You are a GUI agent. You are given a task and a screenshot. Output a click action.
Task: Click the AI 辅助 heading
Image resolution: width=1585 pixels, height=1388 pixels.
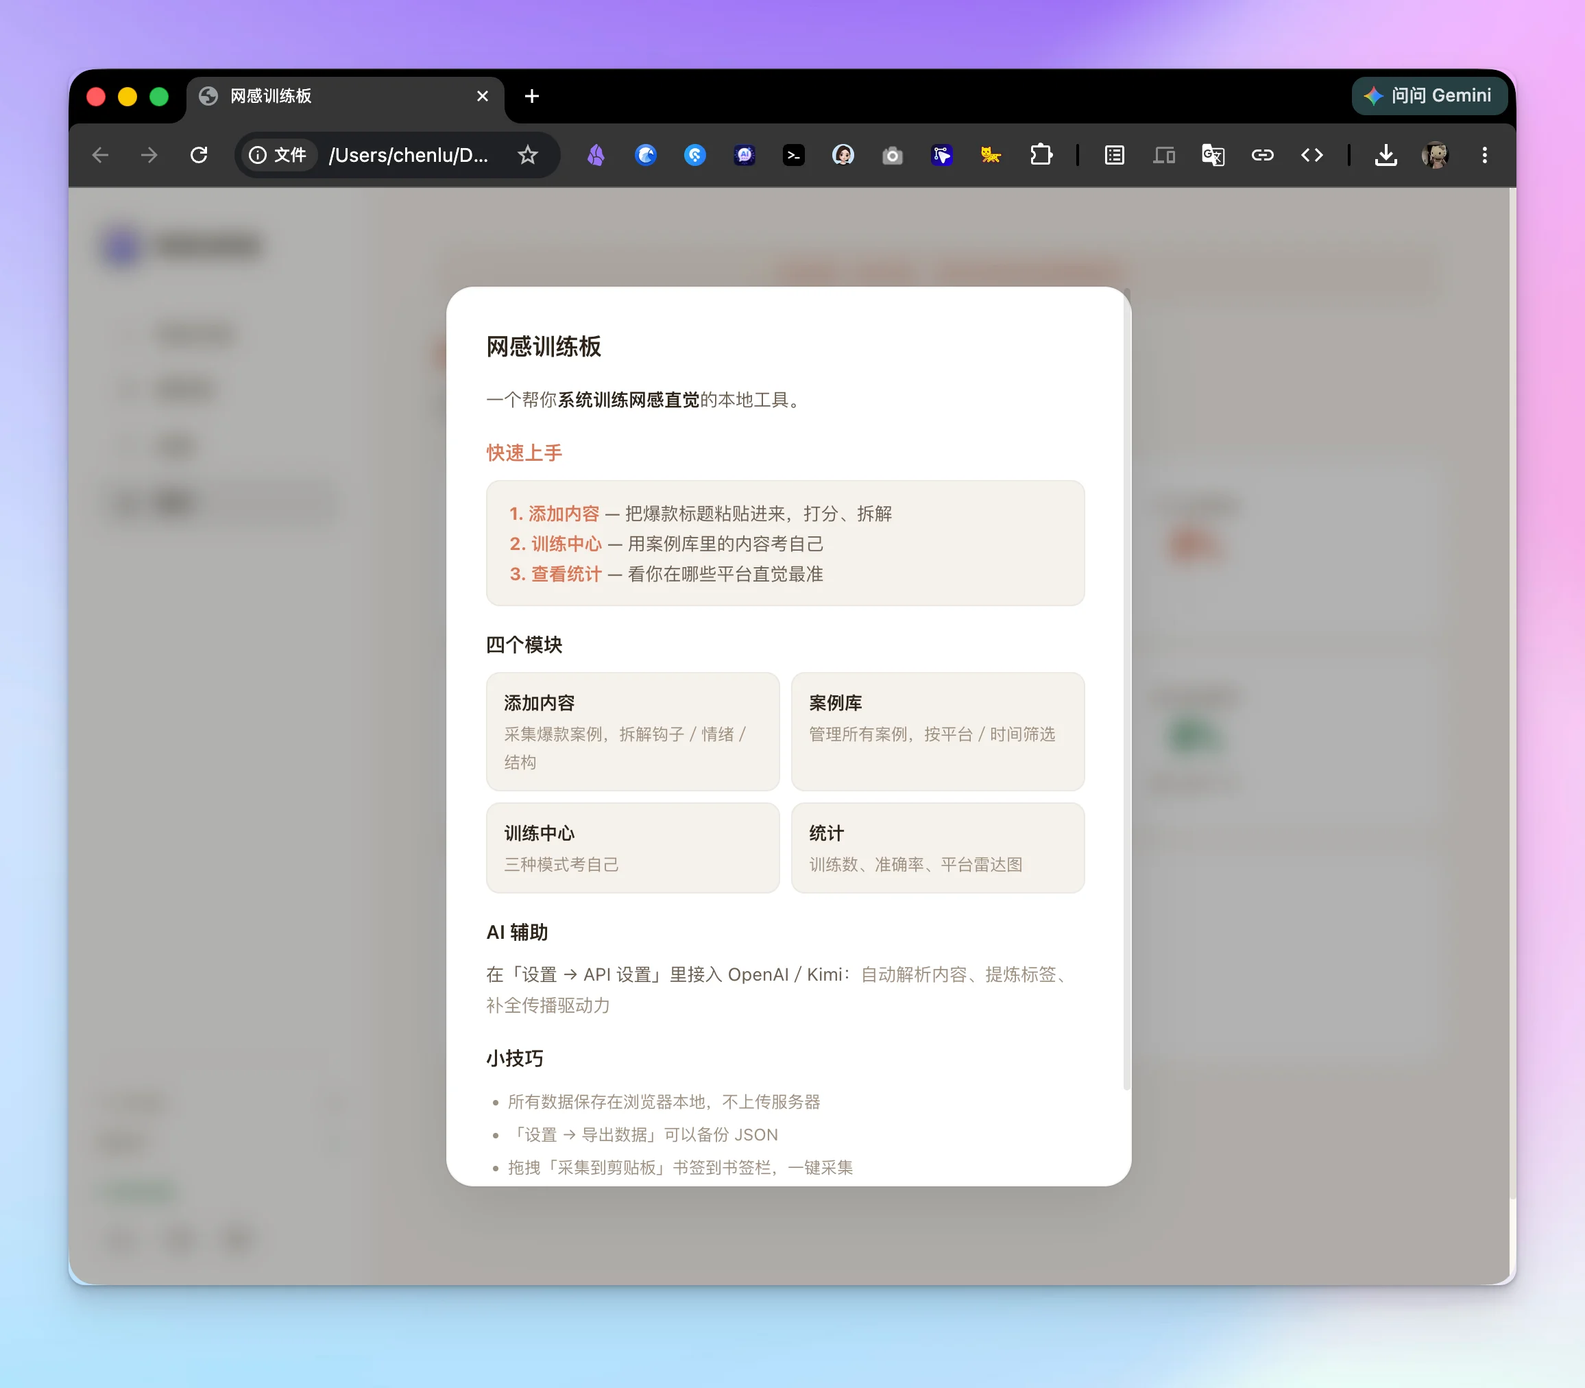click(517, 932)
